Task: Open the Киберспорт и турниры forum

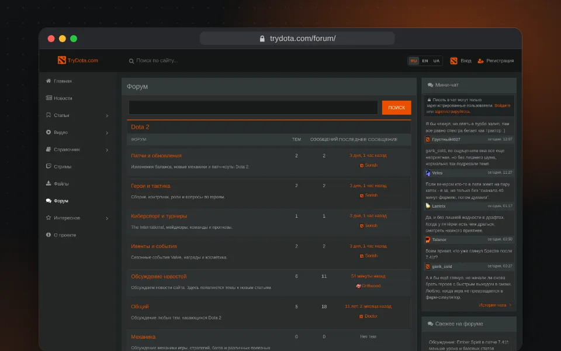Action: [x=159, y=216]
